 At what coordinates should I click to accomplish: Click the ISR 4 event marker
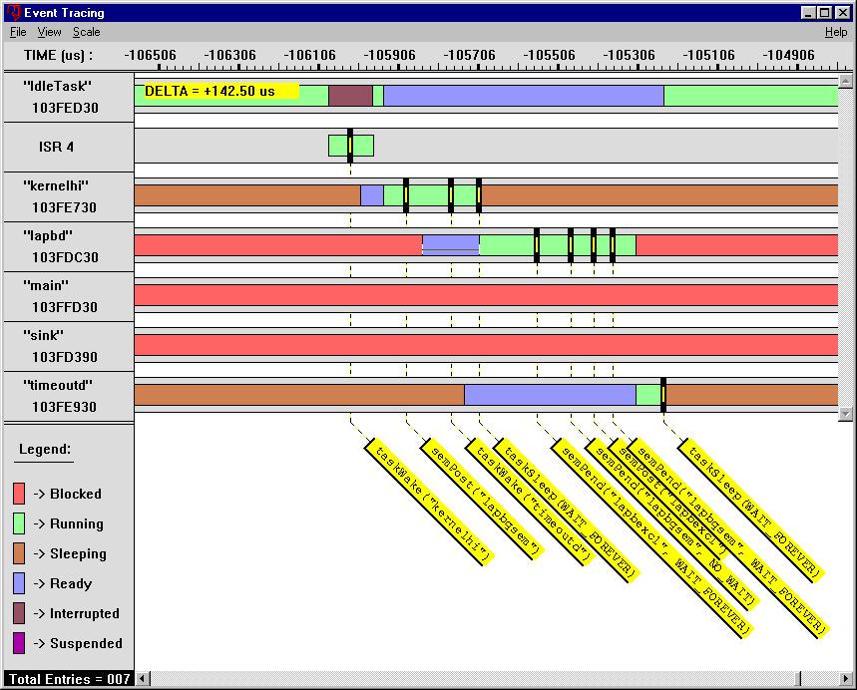coord(350,146)
